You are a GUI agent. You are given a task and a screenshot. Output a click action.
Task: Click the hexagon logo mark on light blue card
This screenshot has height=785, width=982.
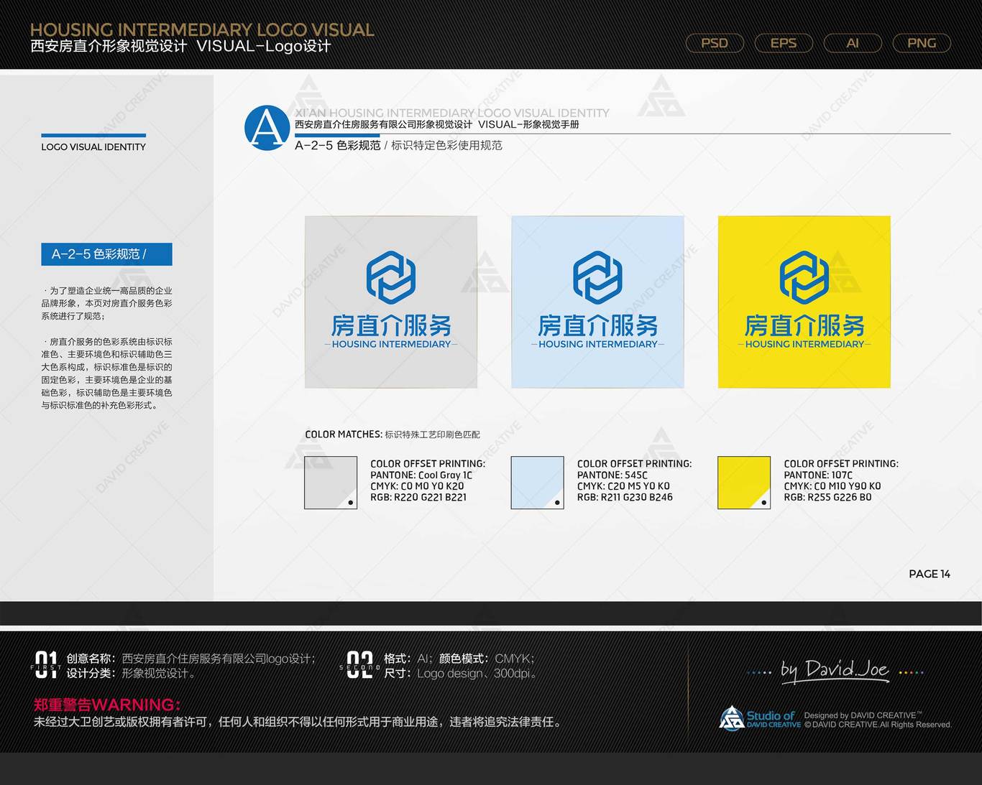[x=597, y=277]
